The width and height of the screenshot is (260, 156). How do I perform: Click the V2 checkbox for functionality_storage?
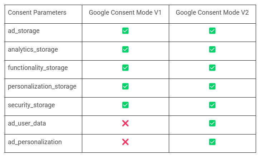coord(212,68)
